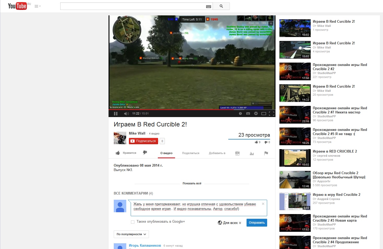Open commenter Игорь Калашников profile link

coord(145,246)
